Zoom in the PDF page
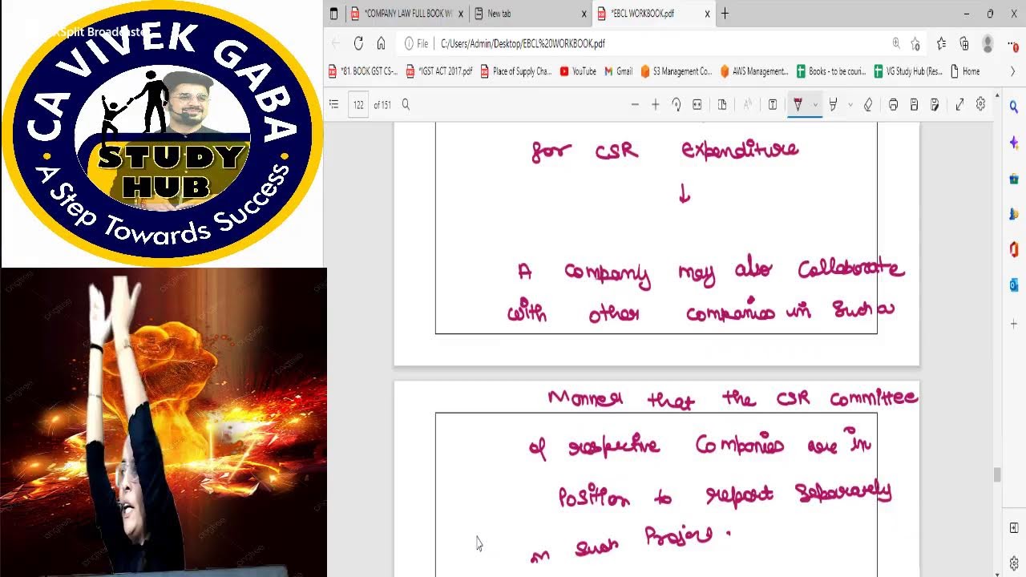The height and width of the screenshot is (577, 1026). pyautogui.click(x=655, y=104)
